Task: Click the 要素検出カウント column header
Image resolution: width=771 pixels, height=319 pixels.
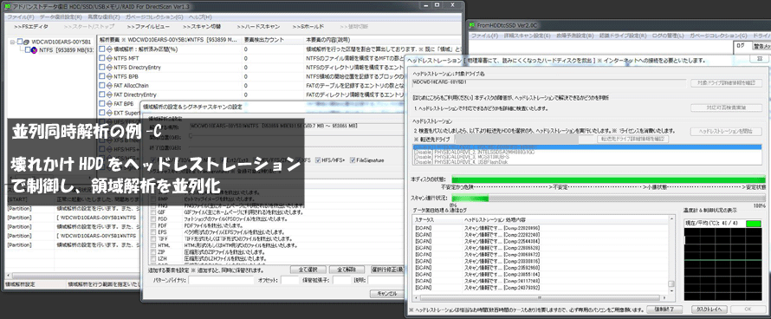Action: (272, 39)
